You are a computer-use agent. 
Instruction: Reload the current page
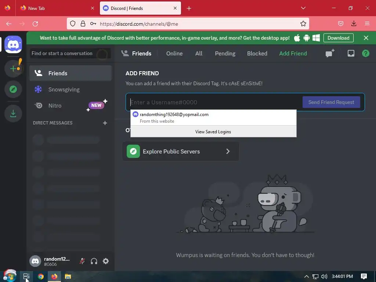[35, 23]
